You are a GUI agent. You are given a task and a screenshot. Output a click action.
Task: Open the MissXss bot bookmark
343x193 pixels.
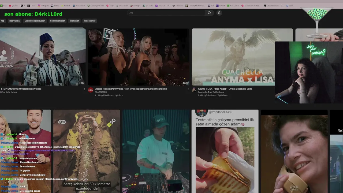(x=79, y=6)
